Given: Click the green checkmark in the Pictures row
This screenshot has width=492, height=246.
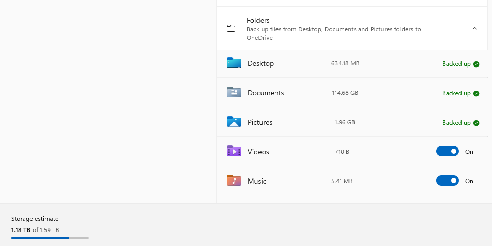Looking at the screenshot, I should pyautogui.click(x=476, y=123).
